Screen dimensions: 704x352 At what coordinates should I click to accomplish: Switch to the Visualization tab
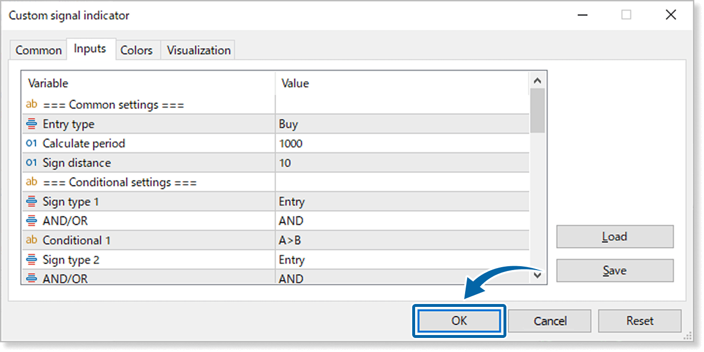pyautogui.click(x=198, y=49)
